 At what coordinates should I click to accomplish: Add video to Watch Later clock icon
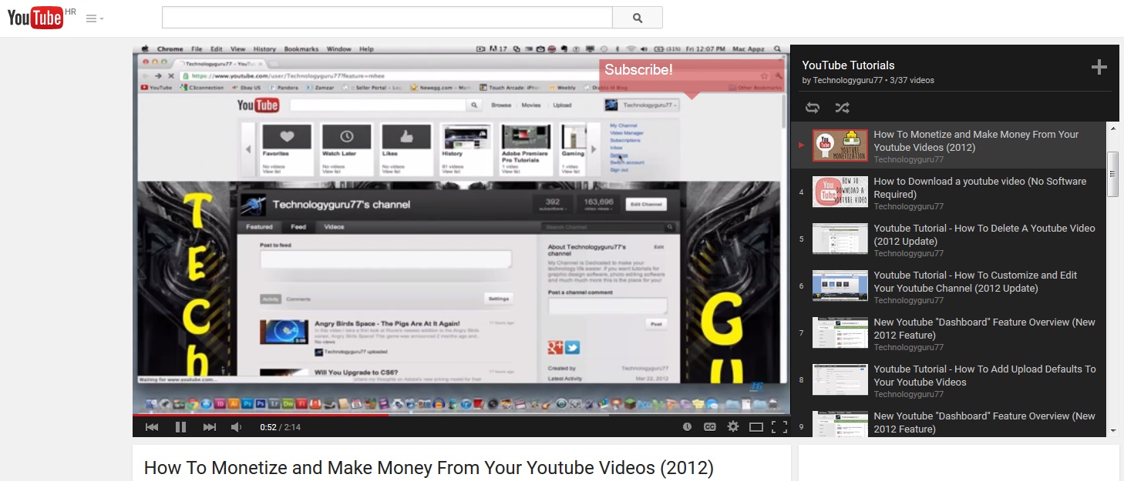pos(687,427)
